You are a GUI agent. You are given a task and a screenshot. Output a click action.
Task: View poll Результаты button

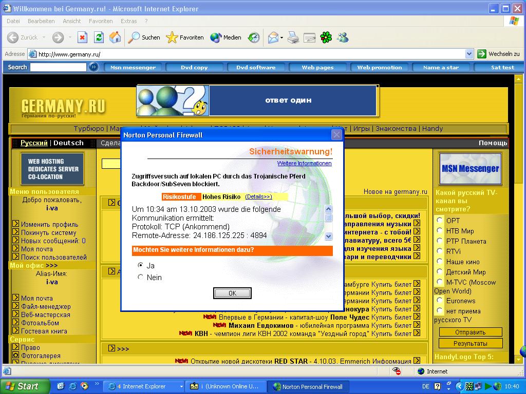pos(471,343)
